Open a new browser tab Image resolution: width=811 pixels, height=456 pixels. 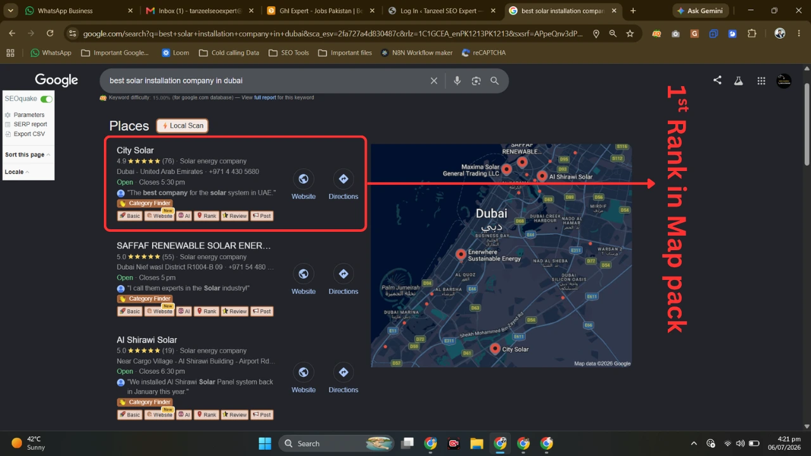point(633,11)
